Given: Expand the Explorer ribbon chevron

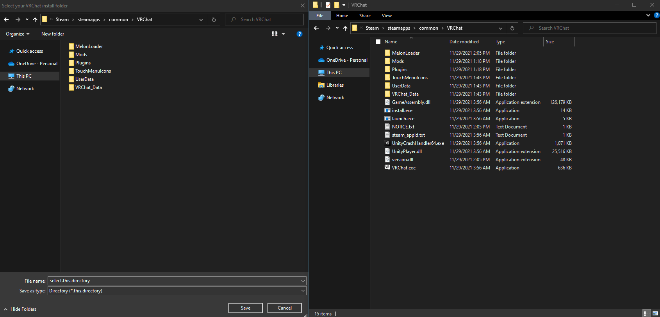Looking at the screenshot, I should (x=648, y=16).
